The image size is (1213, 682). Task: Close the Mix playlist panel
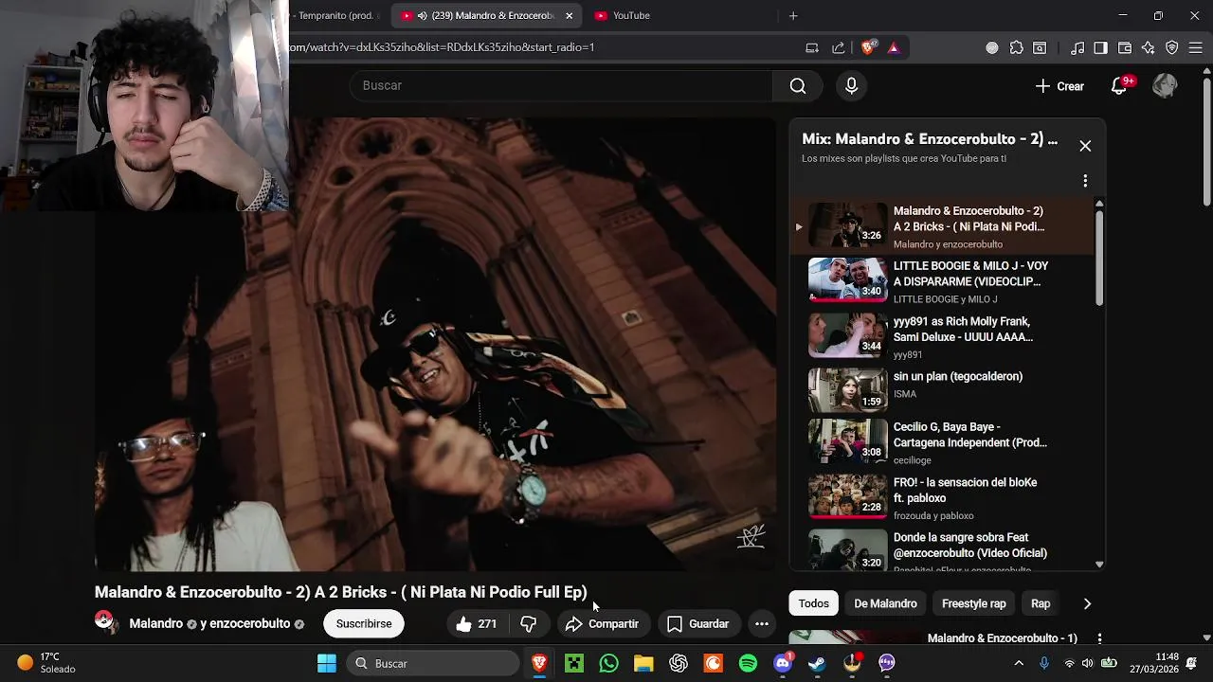pos(1085,146)
